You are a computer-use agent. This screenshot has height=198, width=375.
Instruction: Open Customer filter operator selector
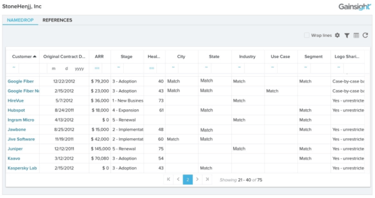pyautogui.click(x=14, y=68)
